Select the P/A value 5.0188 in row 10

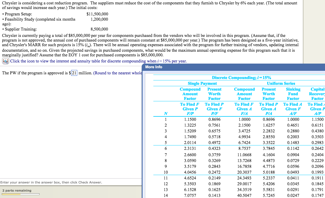269,172
